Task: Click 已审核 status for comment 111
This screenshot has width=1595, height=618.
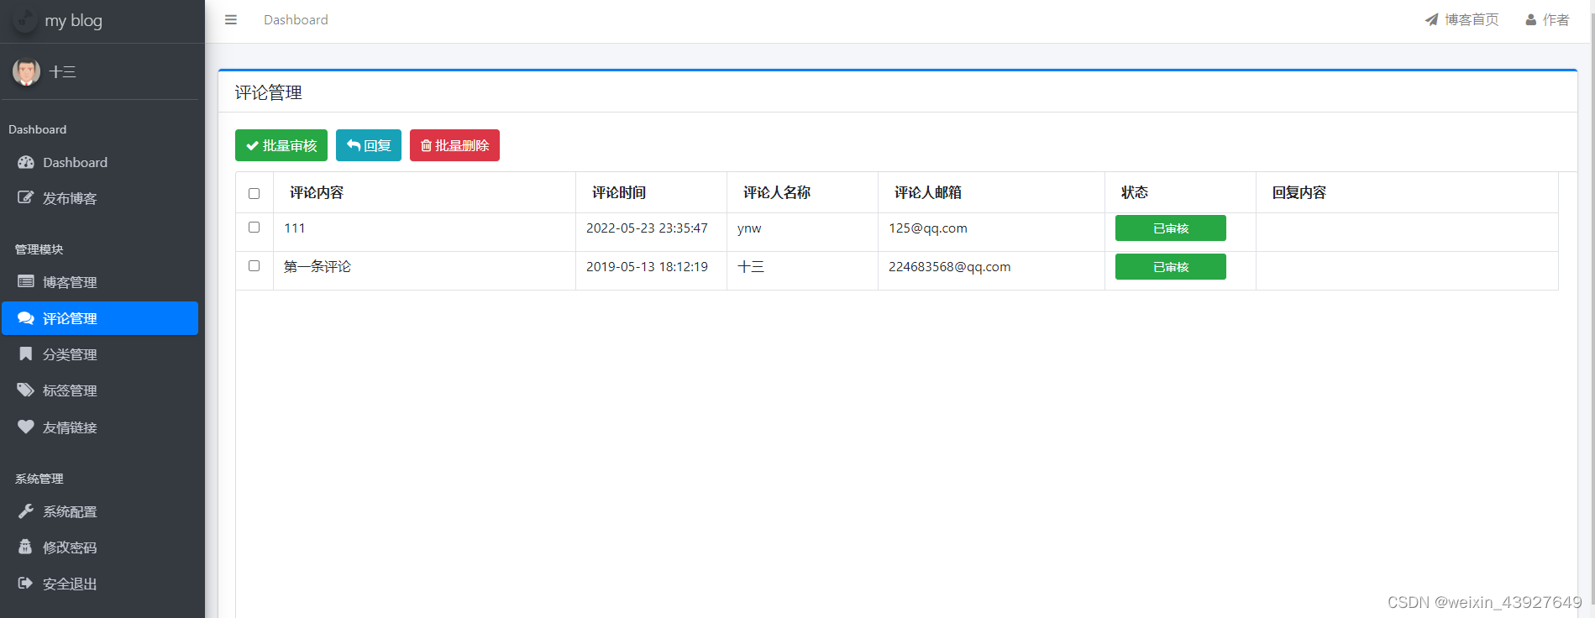Action: pos(1170,228)
